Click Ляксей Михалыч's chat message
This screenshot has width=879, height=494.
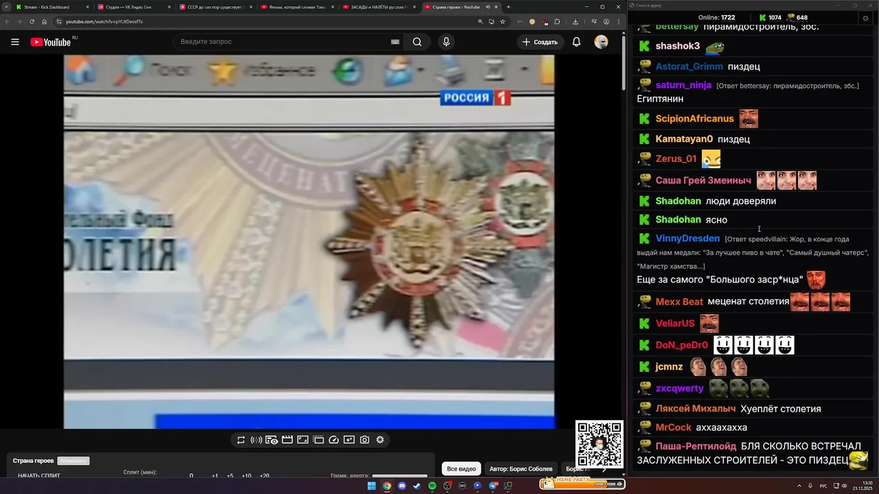point(781,409)
